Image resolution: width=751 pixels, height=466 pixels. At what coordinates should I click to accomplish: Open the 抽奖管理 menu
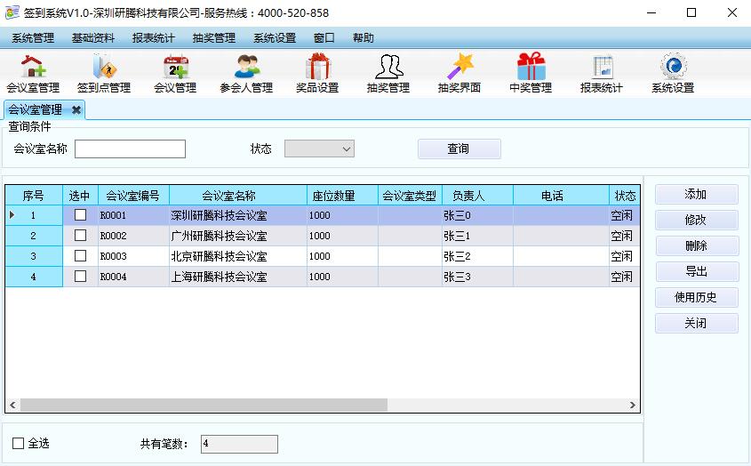click(x=214, y=38)
